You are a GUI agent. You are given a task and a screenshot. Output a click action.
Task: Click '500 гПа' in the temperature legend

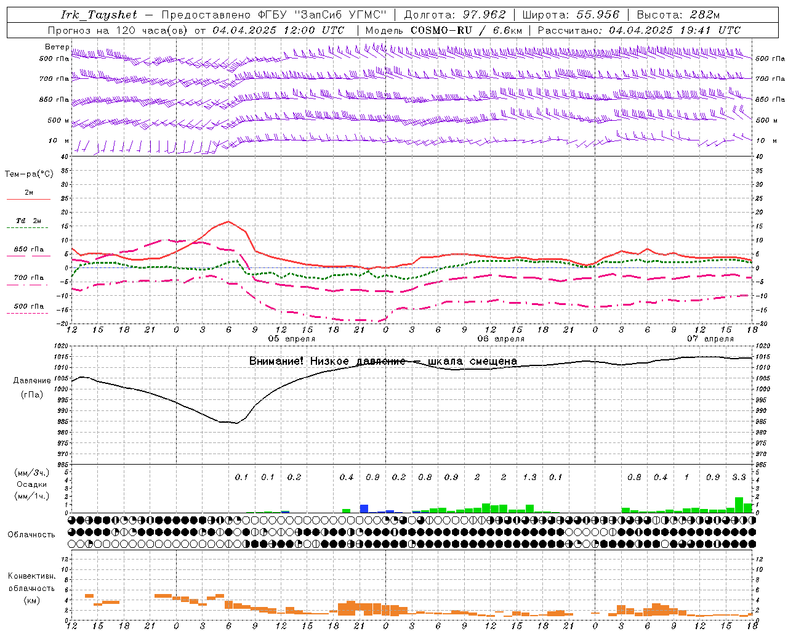(29, 306)
